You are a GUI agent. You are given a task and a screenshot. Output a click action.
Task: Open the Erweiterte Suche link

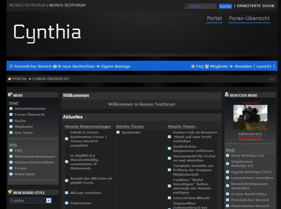point(256,6)
